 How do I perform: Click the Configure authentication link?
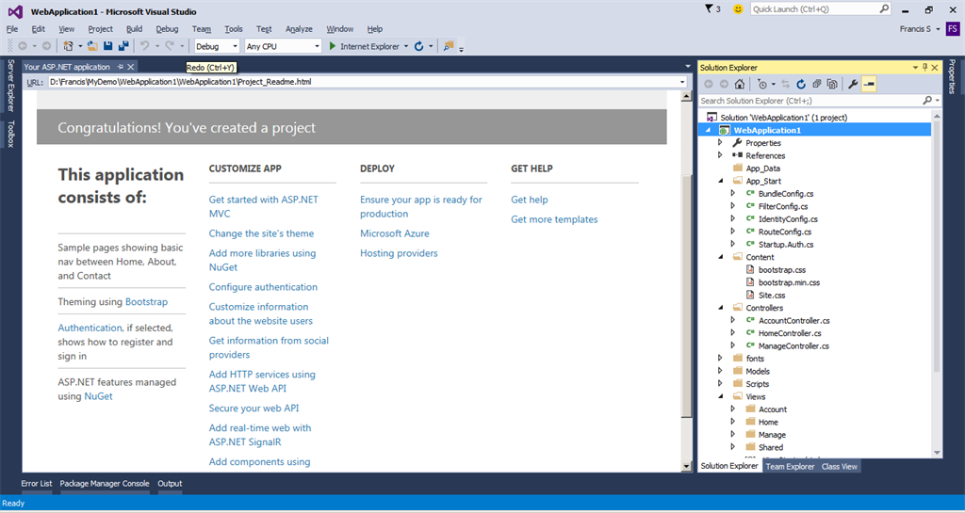264,287
